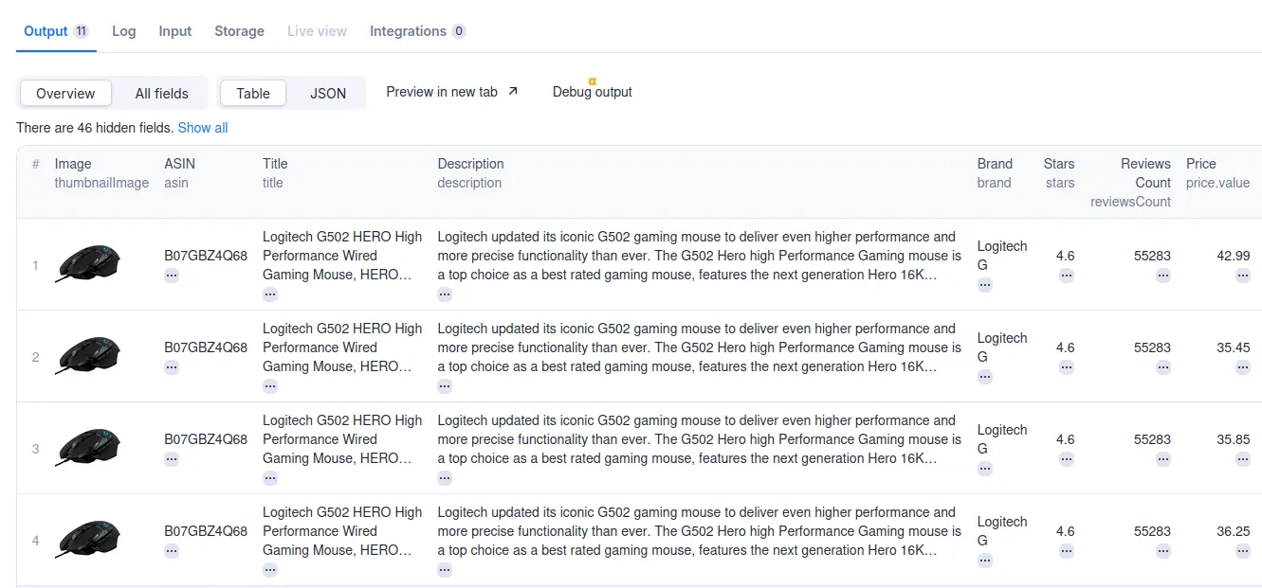Expand the ASIN cell in row 3
This screenshot has height=588, width=1262.
[x=172, y=459]
